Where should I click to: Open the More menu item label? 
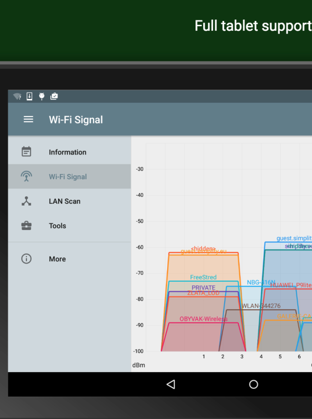57,259
